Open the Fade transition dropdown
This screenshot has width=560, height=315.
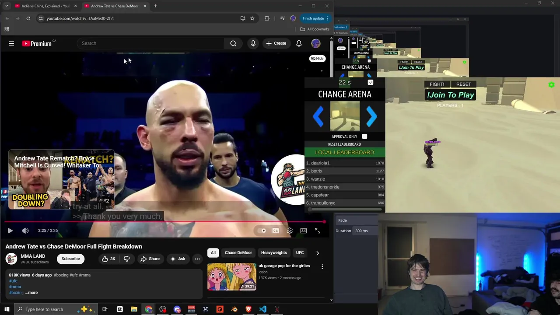click(x=357, y=220)
